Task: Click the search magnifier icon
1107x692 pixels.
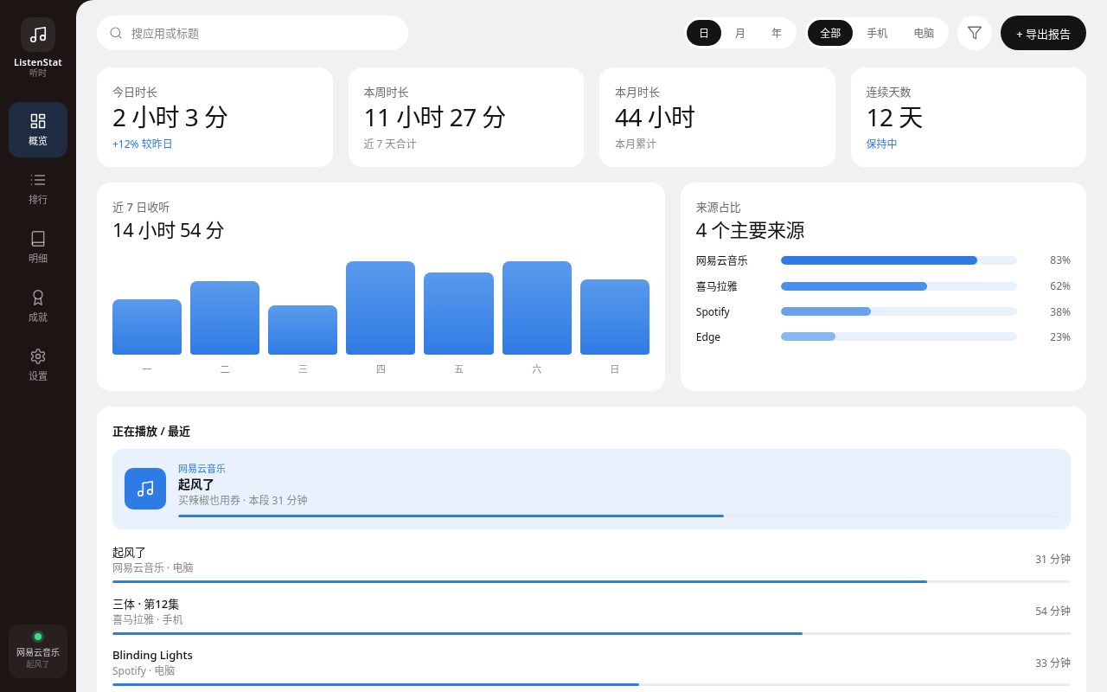Action: tap(116, 33)
